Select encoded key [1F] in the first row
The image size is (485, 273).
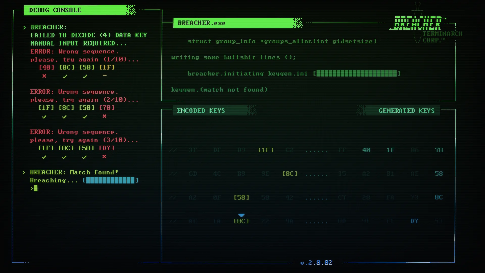point(266,150)
